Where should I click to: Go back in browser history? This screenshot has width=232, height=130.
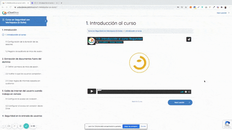3,7
